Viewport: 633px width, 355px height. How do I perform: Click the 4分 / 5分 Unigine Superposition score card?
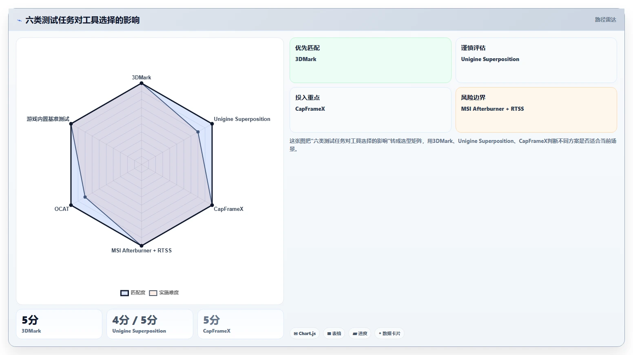150,324
